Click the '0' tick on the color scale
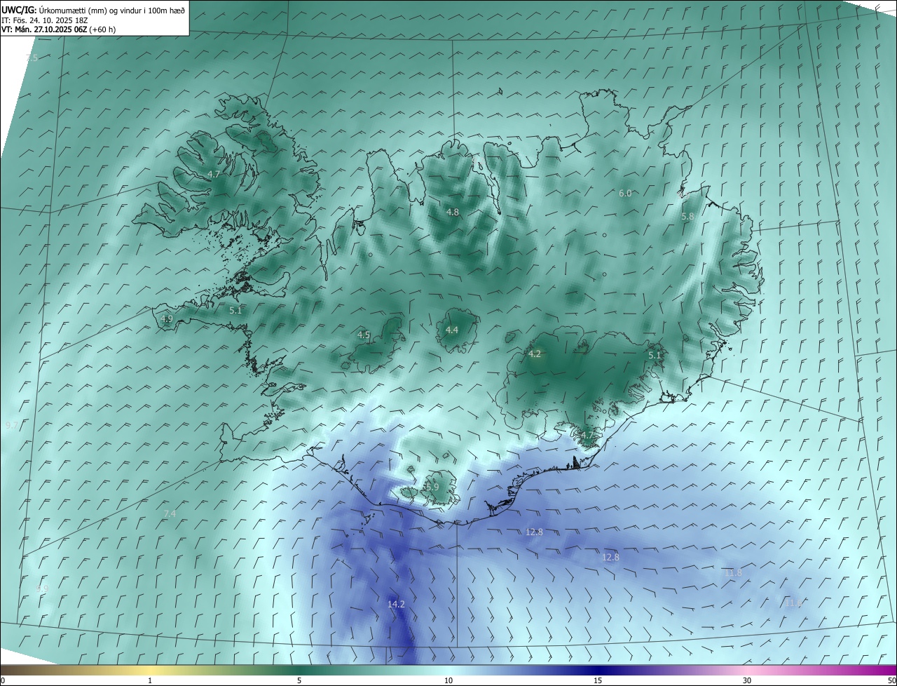The height and width of the screenshot is (686, 897). [3, 680]
